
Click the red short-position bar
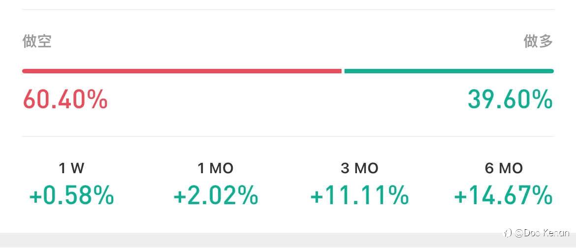(x=182, y=71)
